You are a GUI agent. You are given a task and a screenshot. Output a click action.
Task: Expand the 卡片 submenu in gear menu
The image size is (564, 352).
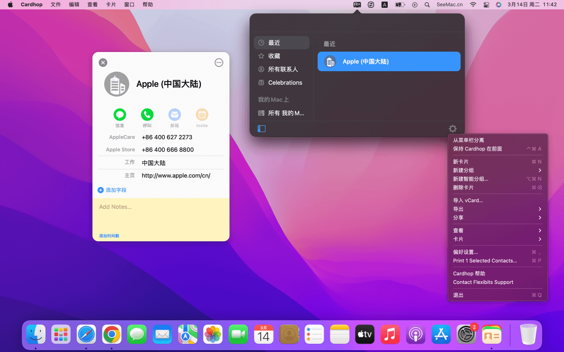click(497, 239)
